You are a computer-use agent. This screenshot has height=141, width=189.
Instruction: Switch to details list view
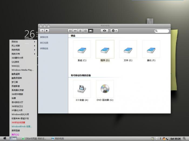point(80,31)
